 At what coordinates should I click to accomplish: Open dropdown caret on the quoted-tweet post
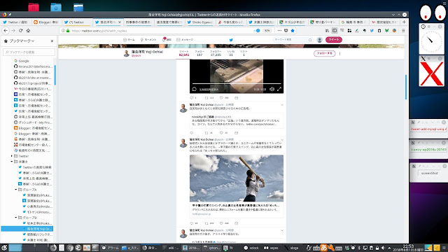coord(282,105)
